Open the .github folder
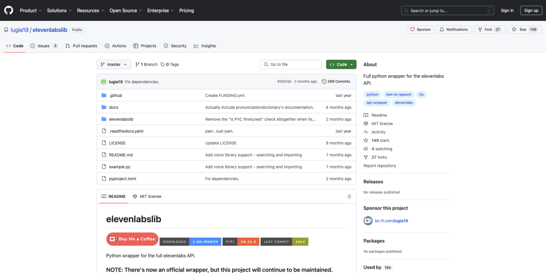Viewport: 546px width, 273px height. [x=116, y=96]
